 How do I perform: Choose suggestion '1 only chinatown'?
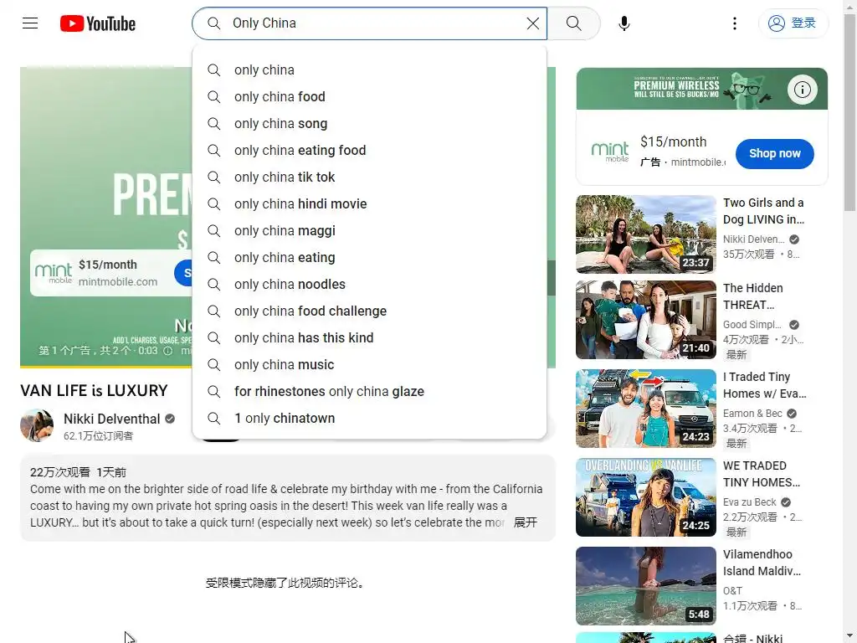[x=369, y=419]
